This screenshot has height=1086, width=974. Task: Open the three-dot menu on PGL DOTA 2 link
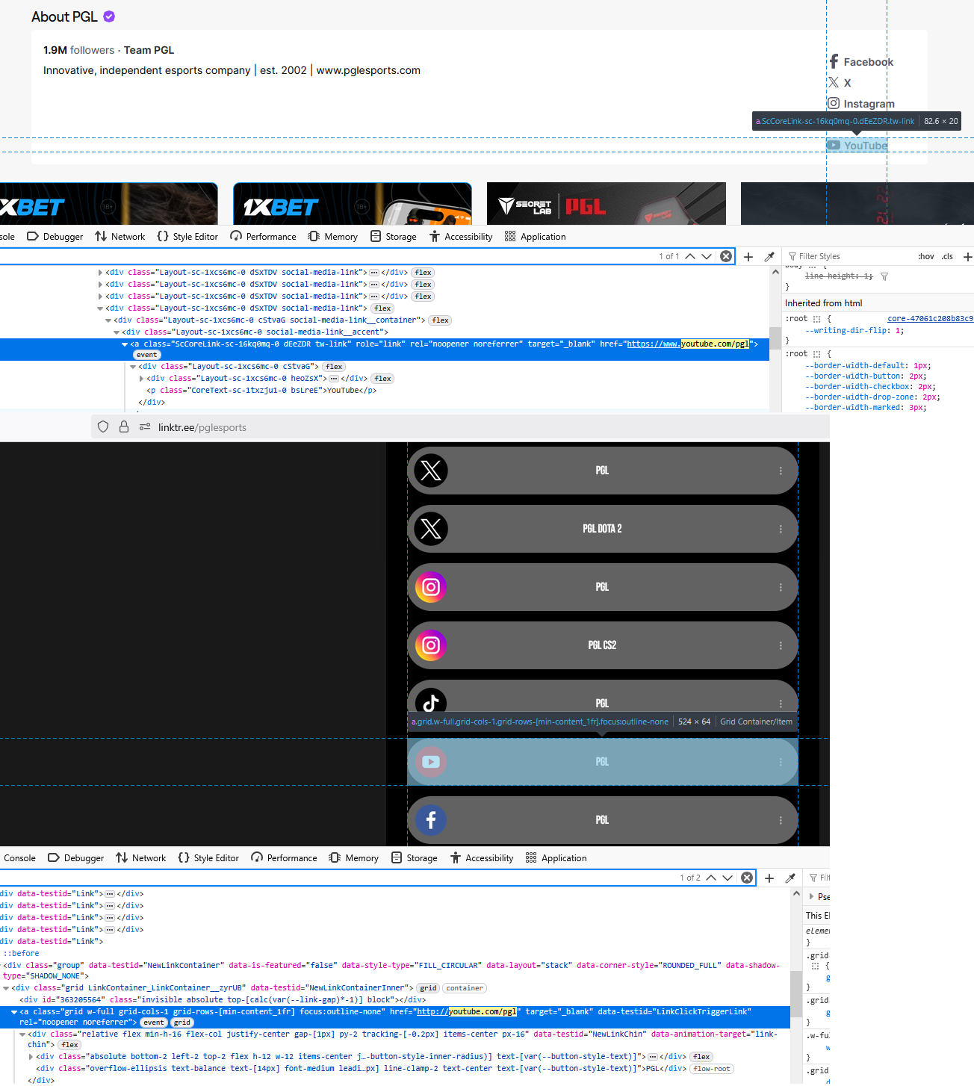[x=781, y=529]
